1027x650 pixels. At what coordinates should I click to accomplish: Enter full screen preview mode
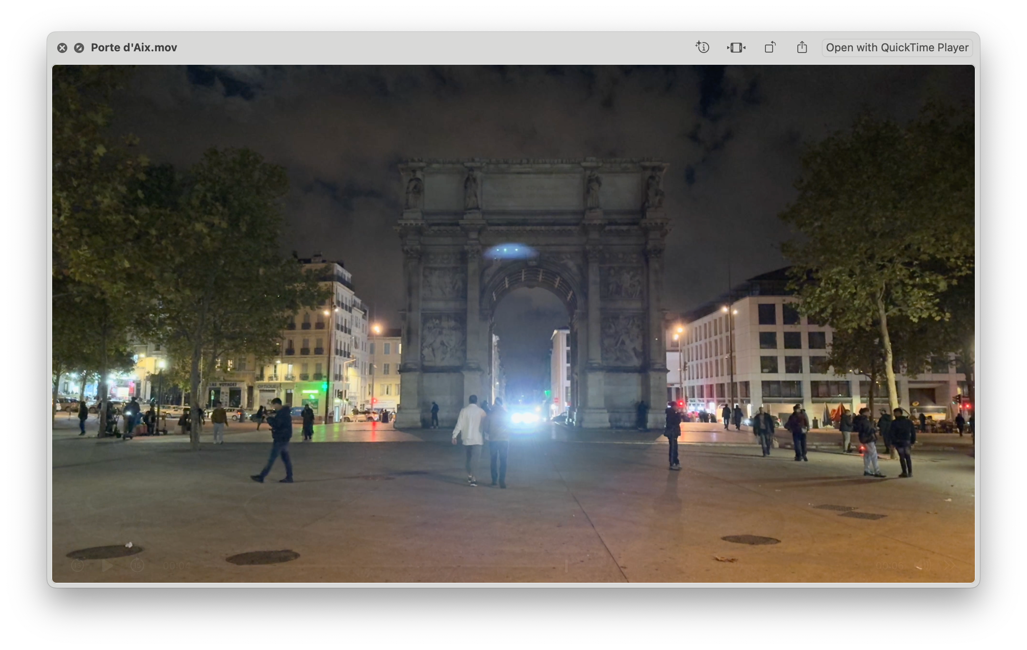coord(79,48)
